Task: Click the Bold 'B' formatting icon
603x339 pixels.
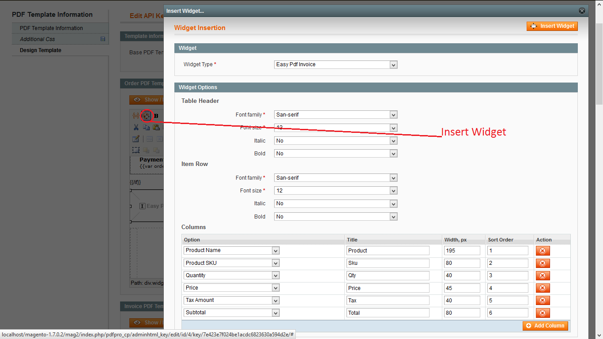Action: coord(156,116)
